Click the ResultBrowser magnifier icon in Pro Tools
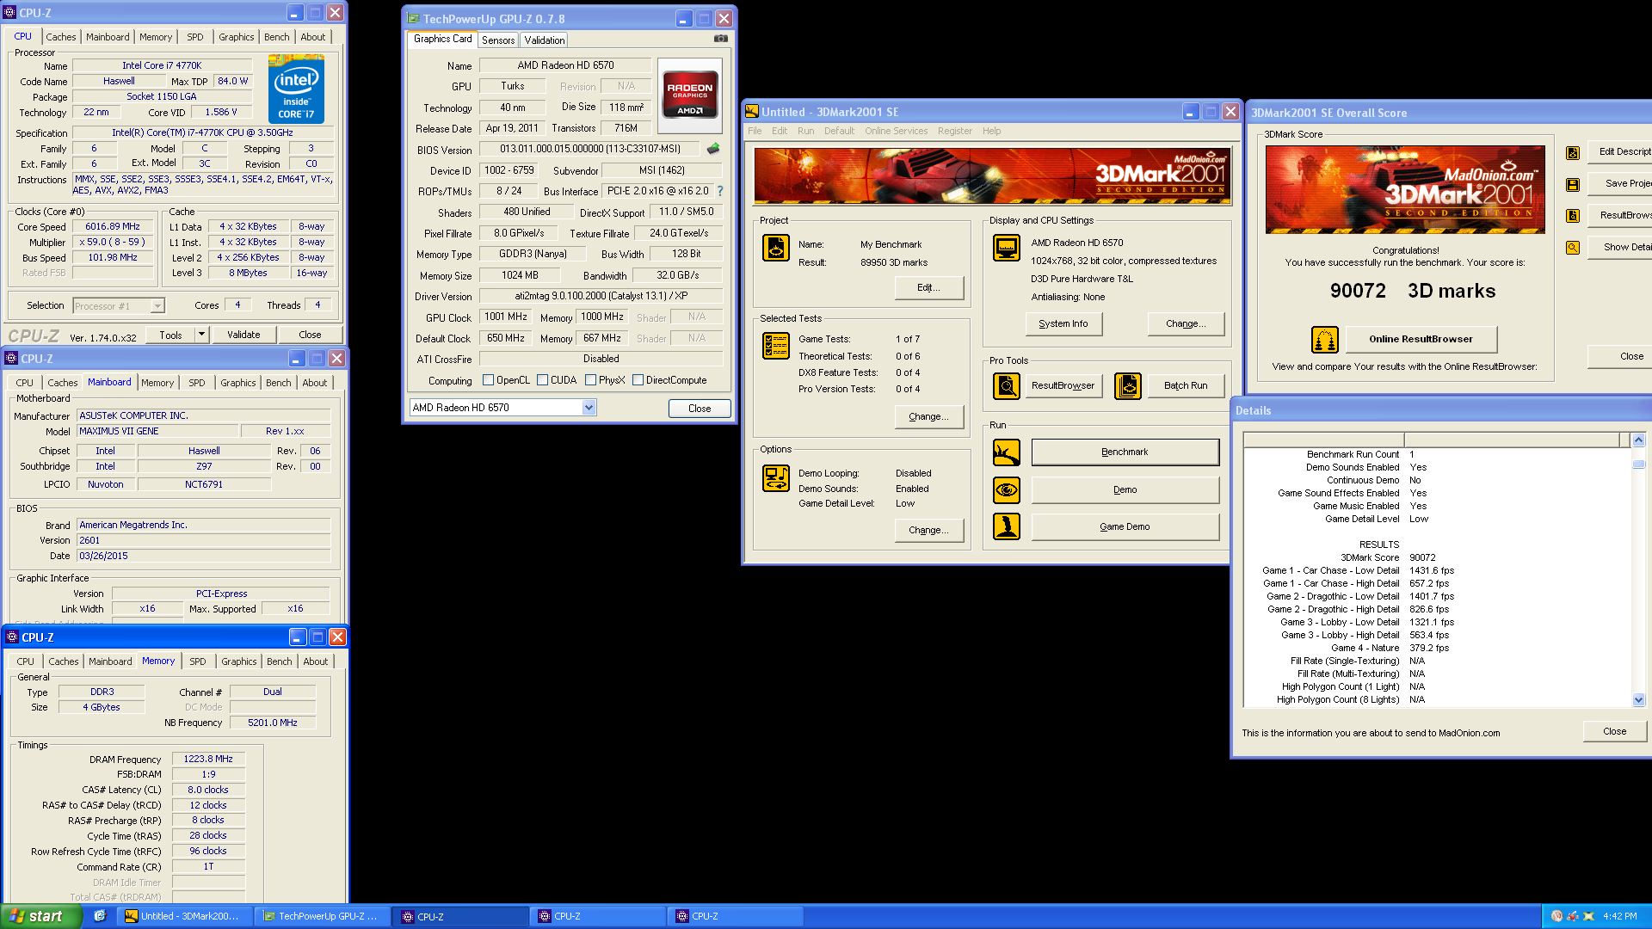This screenshot has width=1652, height=929. (x=1007, y=386)
